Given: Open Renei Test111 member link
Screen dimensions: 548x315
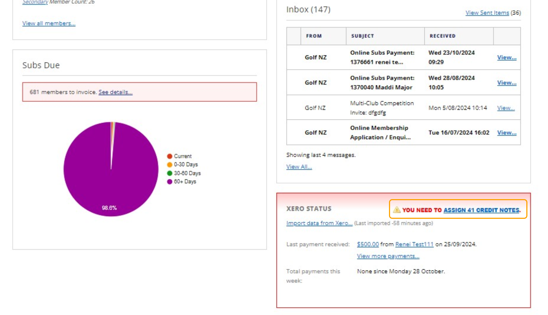Looking at the screenshot, I should pyautogui.click(x=414, y=244).
